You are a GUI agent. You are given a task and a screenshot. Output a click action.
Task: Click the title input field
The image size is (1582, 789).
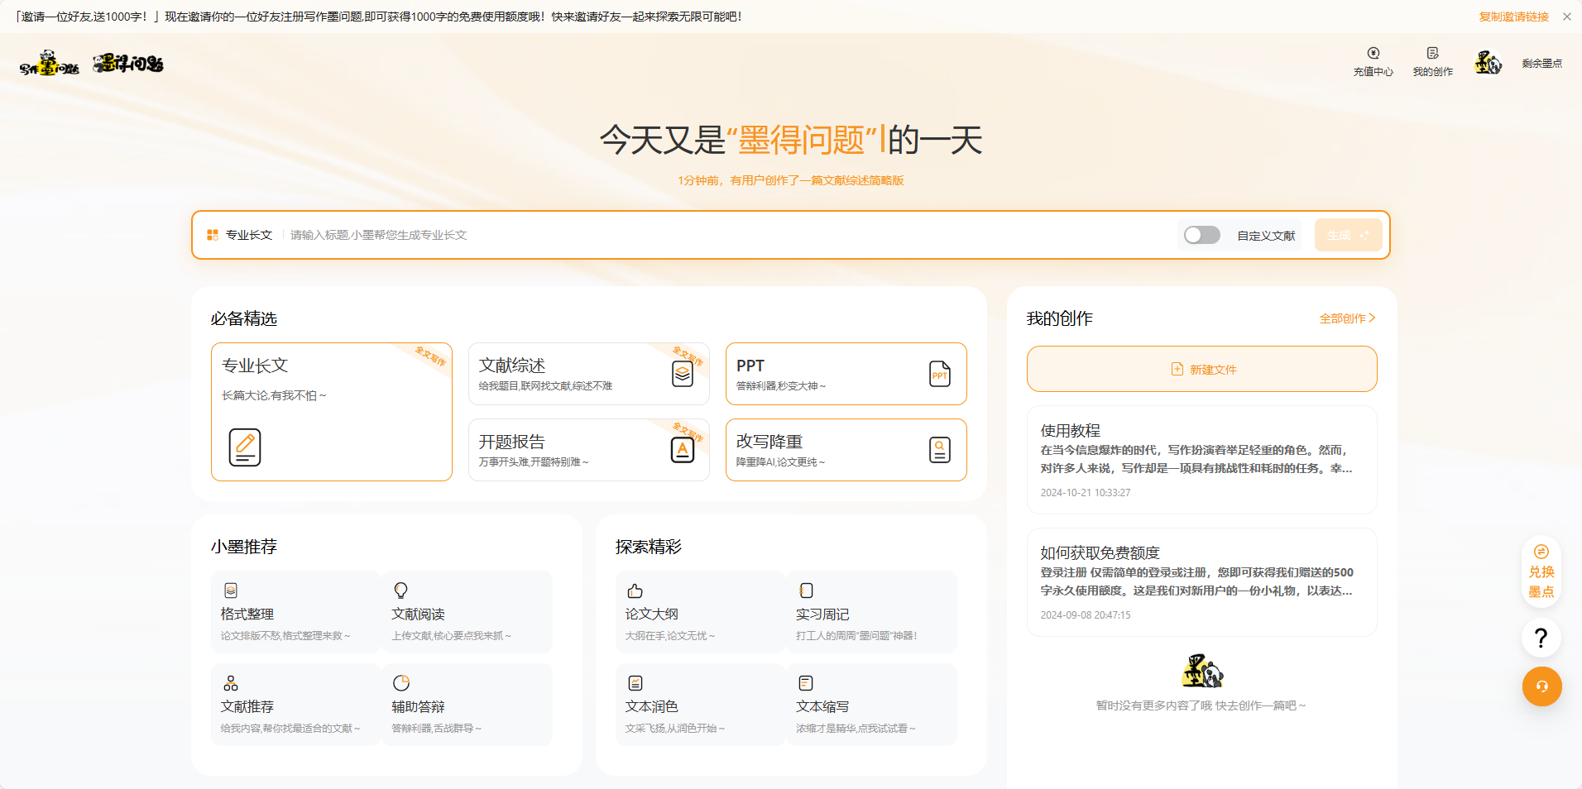[728, 235]
